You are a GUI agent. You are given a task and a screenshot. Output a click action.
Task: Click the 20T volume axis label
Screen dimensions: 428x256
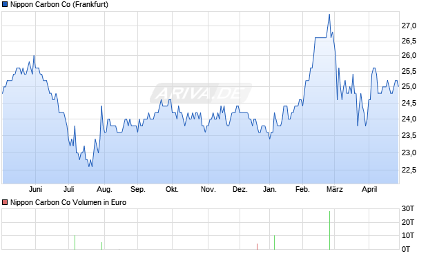click(408, 222)
